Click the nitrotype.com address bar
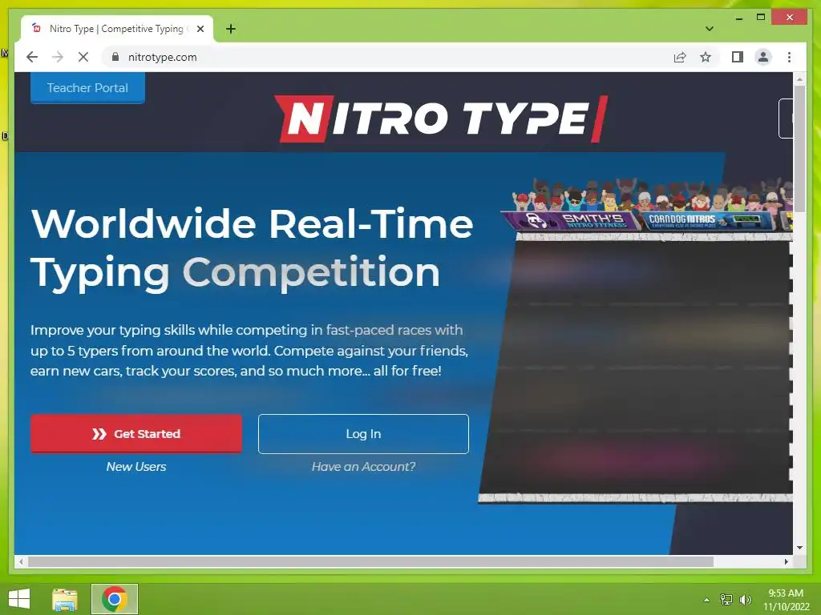This screenshot has height=615, width=821. tap(386, 57)
